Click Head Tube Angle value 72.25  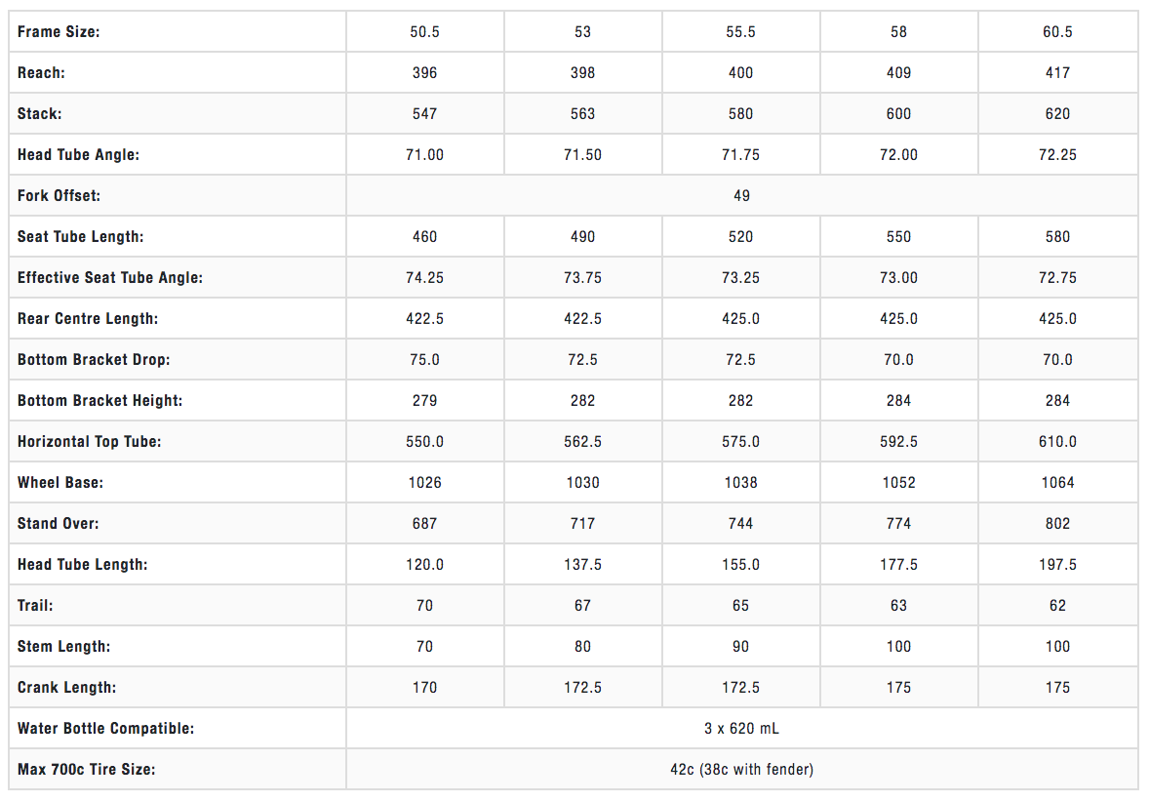coord(1057,155)
